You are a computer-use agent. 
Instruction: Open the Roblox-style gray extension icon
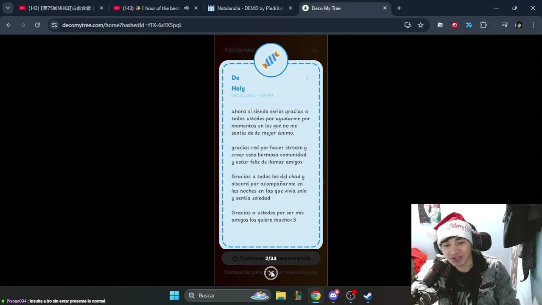pos(440,25)
